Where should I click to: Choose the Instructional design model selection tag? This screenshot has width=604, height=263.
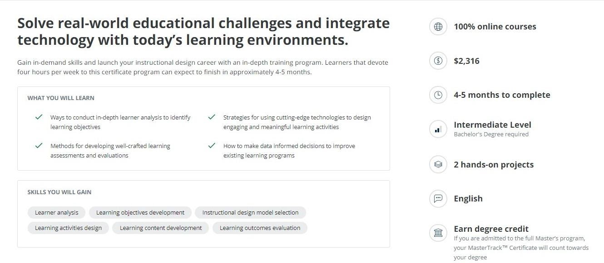tap(250, 212)
